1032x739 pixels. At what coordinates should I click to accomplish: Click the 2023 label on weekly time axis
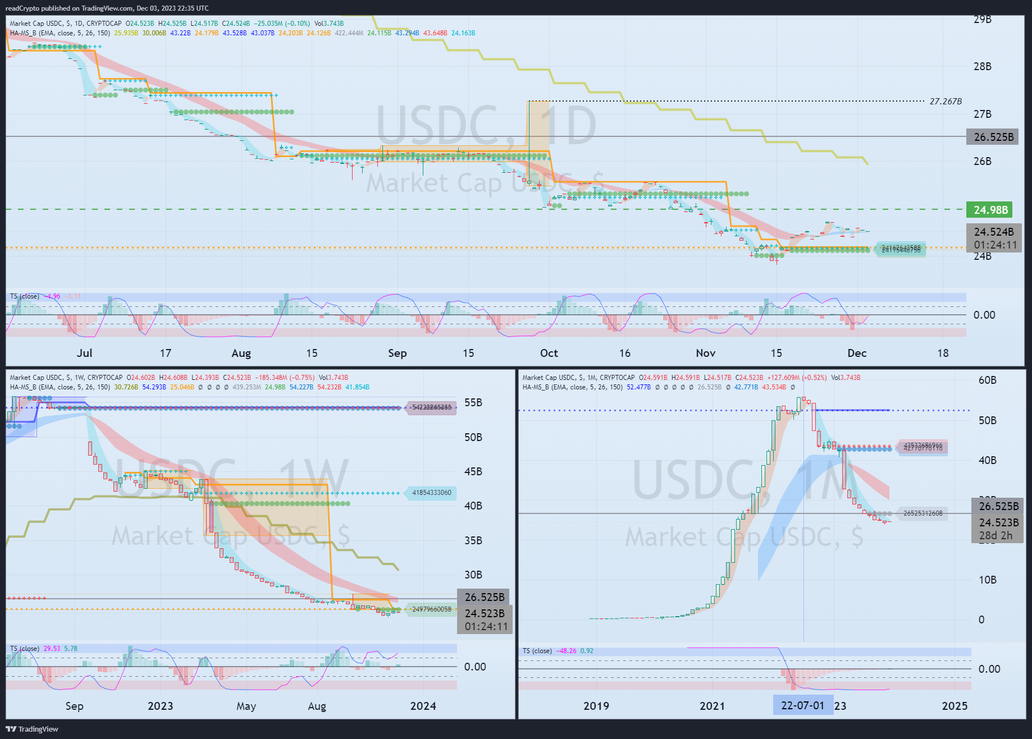pyautogui.click(x=160, y=706)
